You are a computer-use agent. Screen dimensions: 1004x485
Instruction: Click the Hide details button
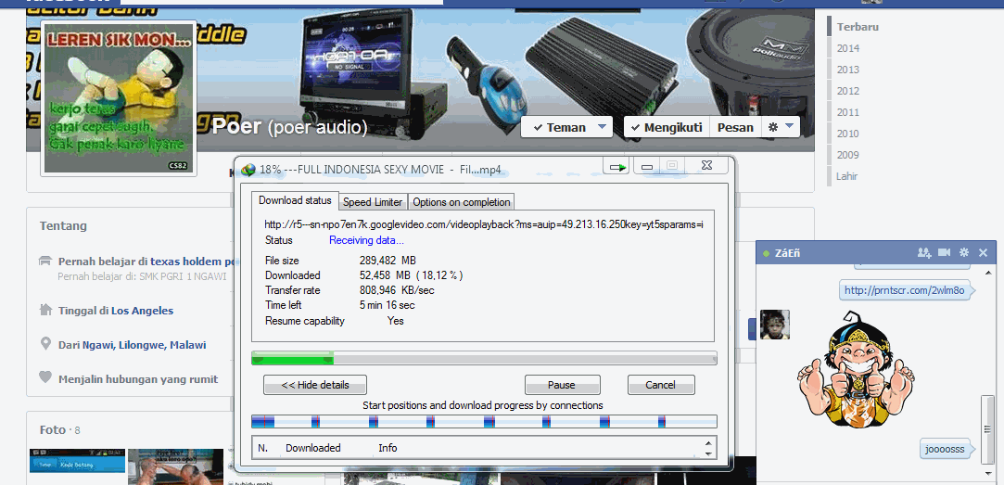pos(315,385)
